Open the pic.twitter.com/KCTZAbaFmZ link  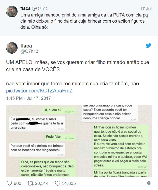coord(39,91)
